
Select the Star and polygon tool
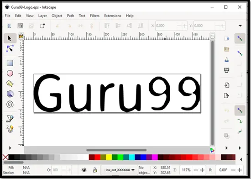[10, 84]
